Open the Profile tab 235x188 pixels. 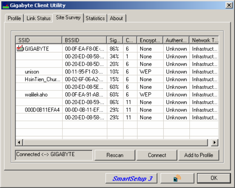(14, 18)
